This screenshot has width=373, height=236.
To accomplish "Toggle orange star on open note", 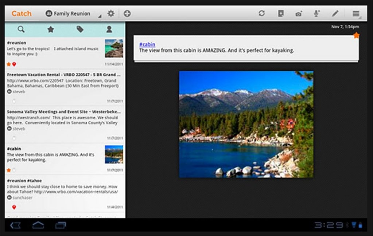I will (356, 35).
